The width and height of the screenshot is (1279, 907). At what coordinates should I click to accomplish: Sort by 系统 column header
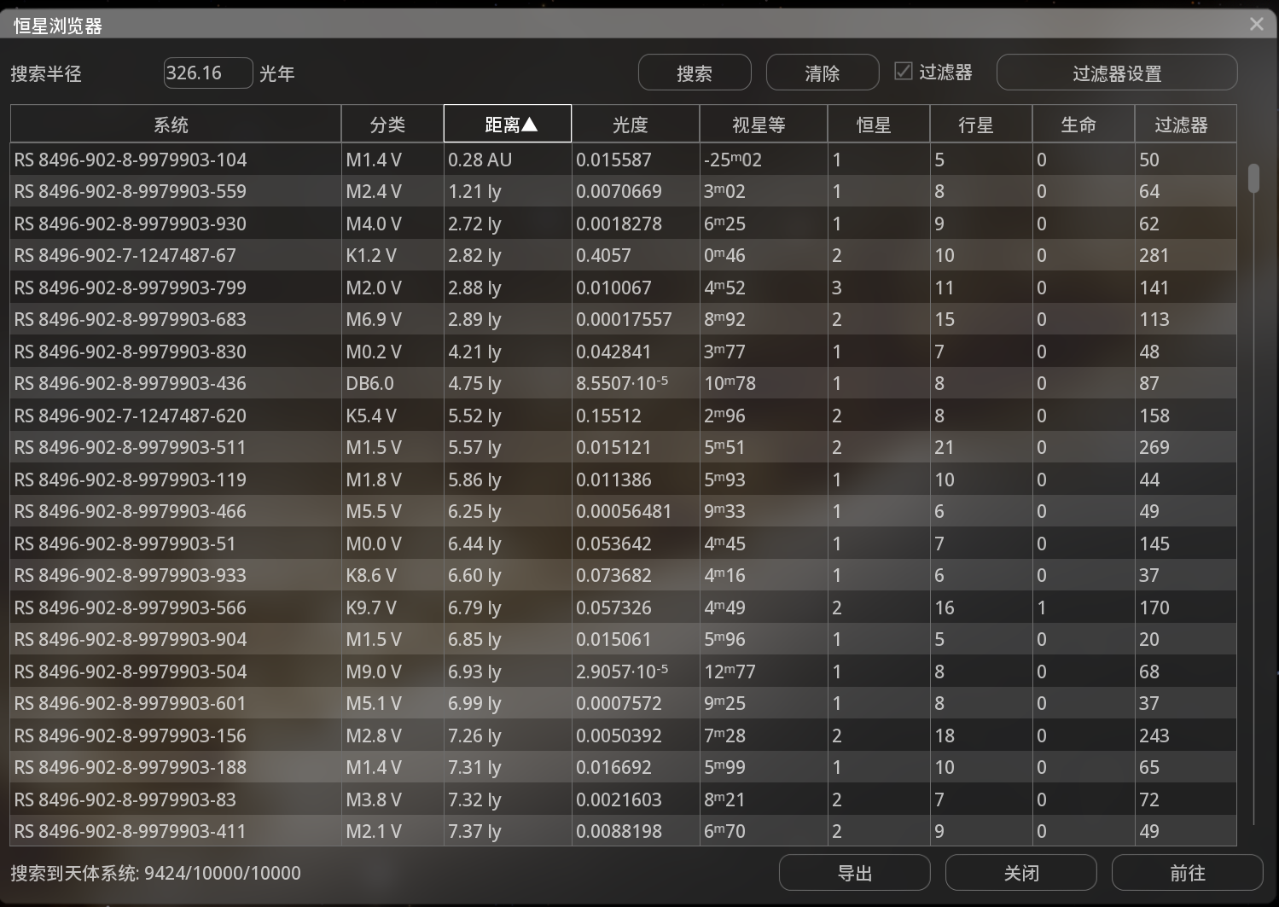(176, 125)
